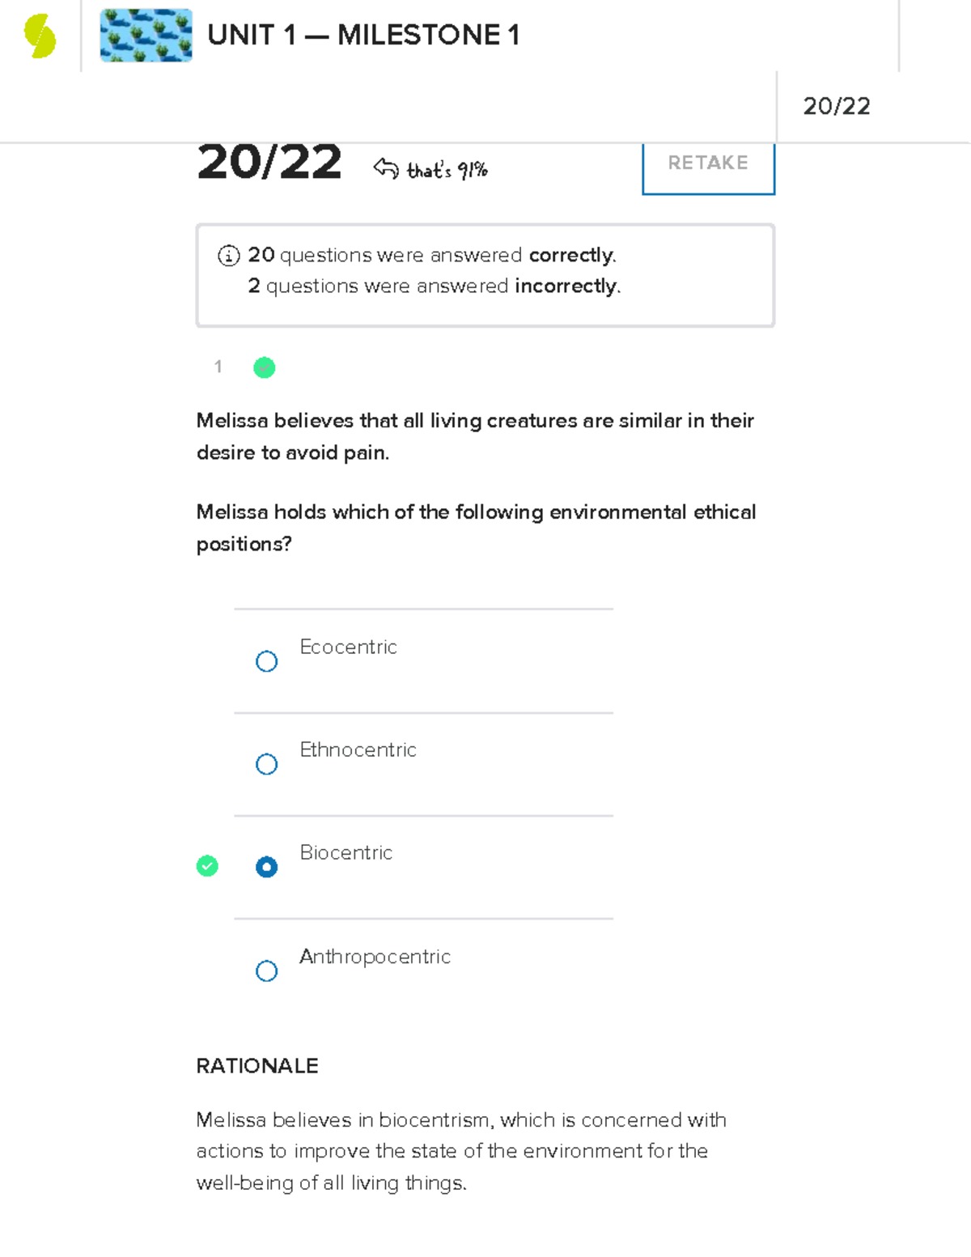The height and width of the screenshot is (1257, 971).
Task: Select the Ethnocentric radio option
Action: pyautogui.click(x=266, y=764)
